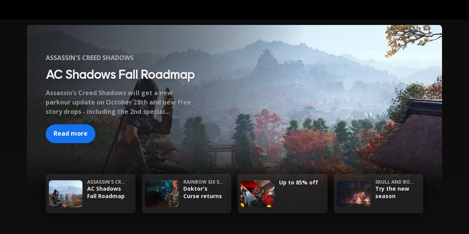The height and width of the screenshot is (234, 469).
Task: Open the AC Shadows Fall Roadmap card thumbnail
Action: coord(66,193)
